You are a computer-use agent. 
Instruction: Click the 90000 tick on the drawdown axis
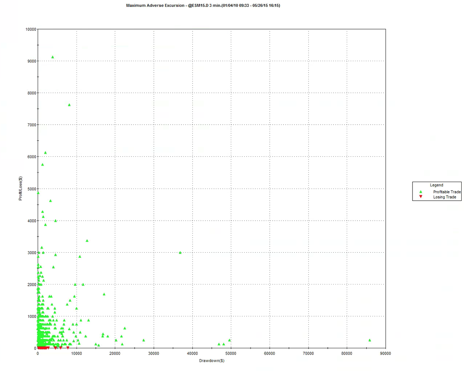click(386, 353)
